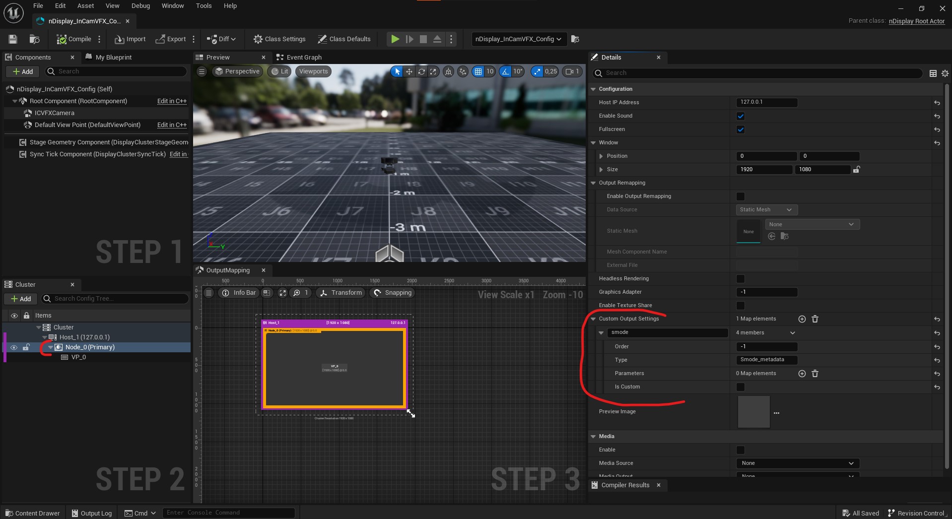
Task: Open the Media Source dropdown
Action: pyautogui.click(x=797, y=463)
